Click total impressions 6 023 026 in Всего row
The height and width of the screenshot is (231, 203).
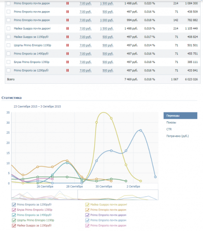coord(191,79)
